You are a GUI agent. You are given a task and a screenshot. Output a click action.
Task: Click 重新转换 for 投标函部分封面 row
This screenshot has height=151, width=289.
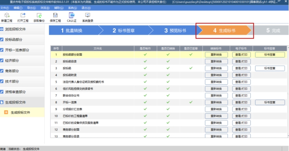(216, 55)
